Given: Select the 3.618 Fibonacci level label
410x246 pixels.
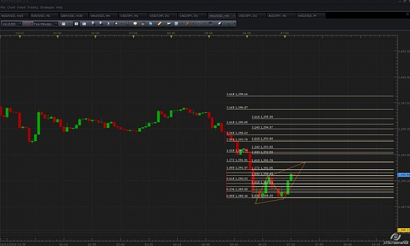Looking at the screenshot, I should (x=237, y=94).
